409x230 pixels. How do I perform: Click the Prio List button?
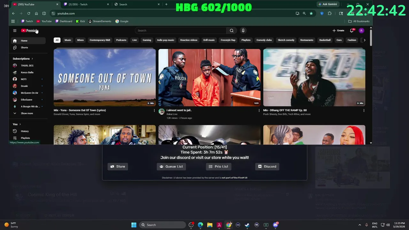coord(219,166)
